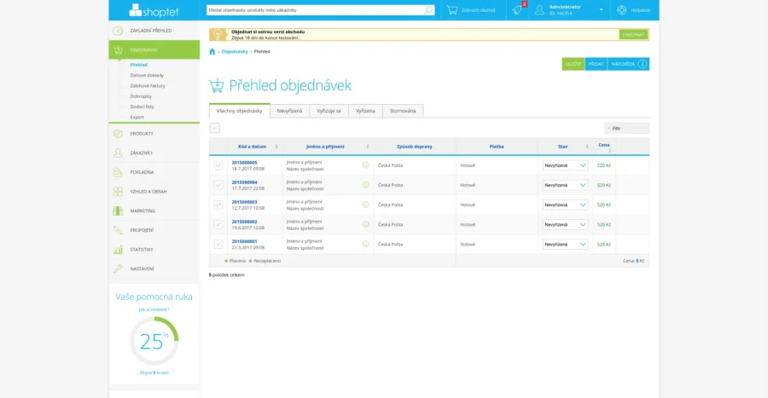
Task: Click smiley icon for order 2015000002
Action: tap(365, 224)
